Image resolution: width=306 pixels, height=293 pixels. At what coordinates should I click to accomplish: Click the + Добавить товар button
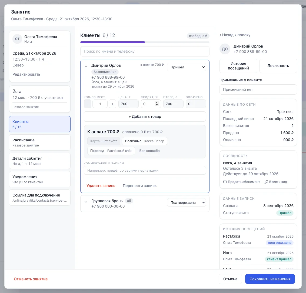click(145, 117)
